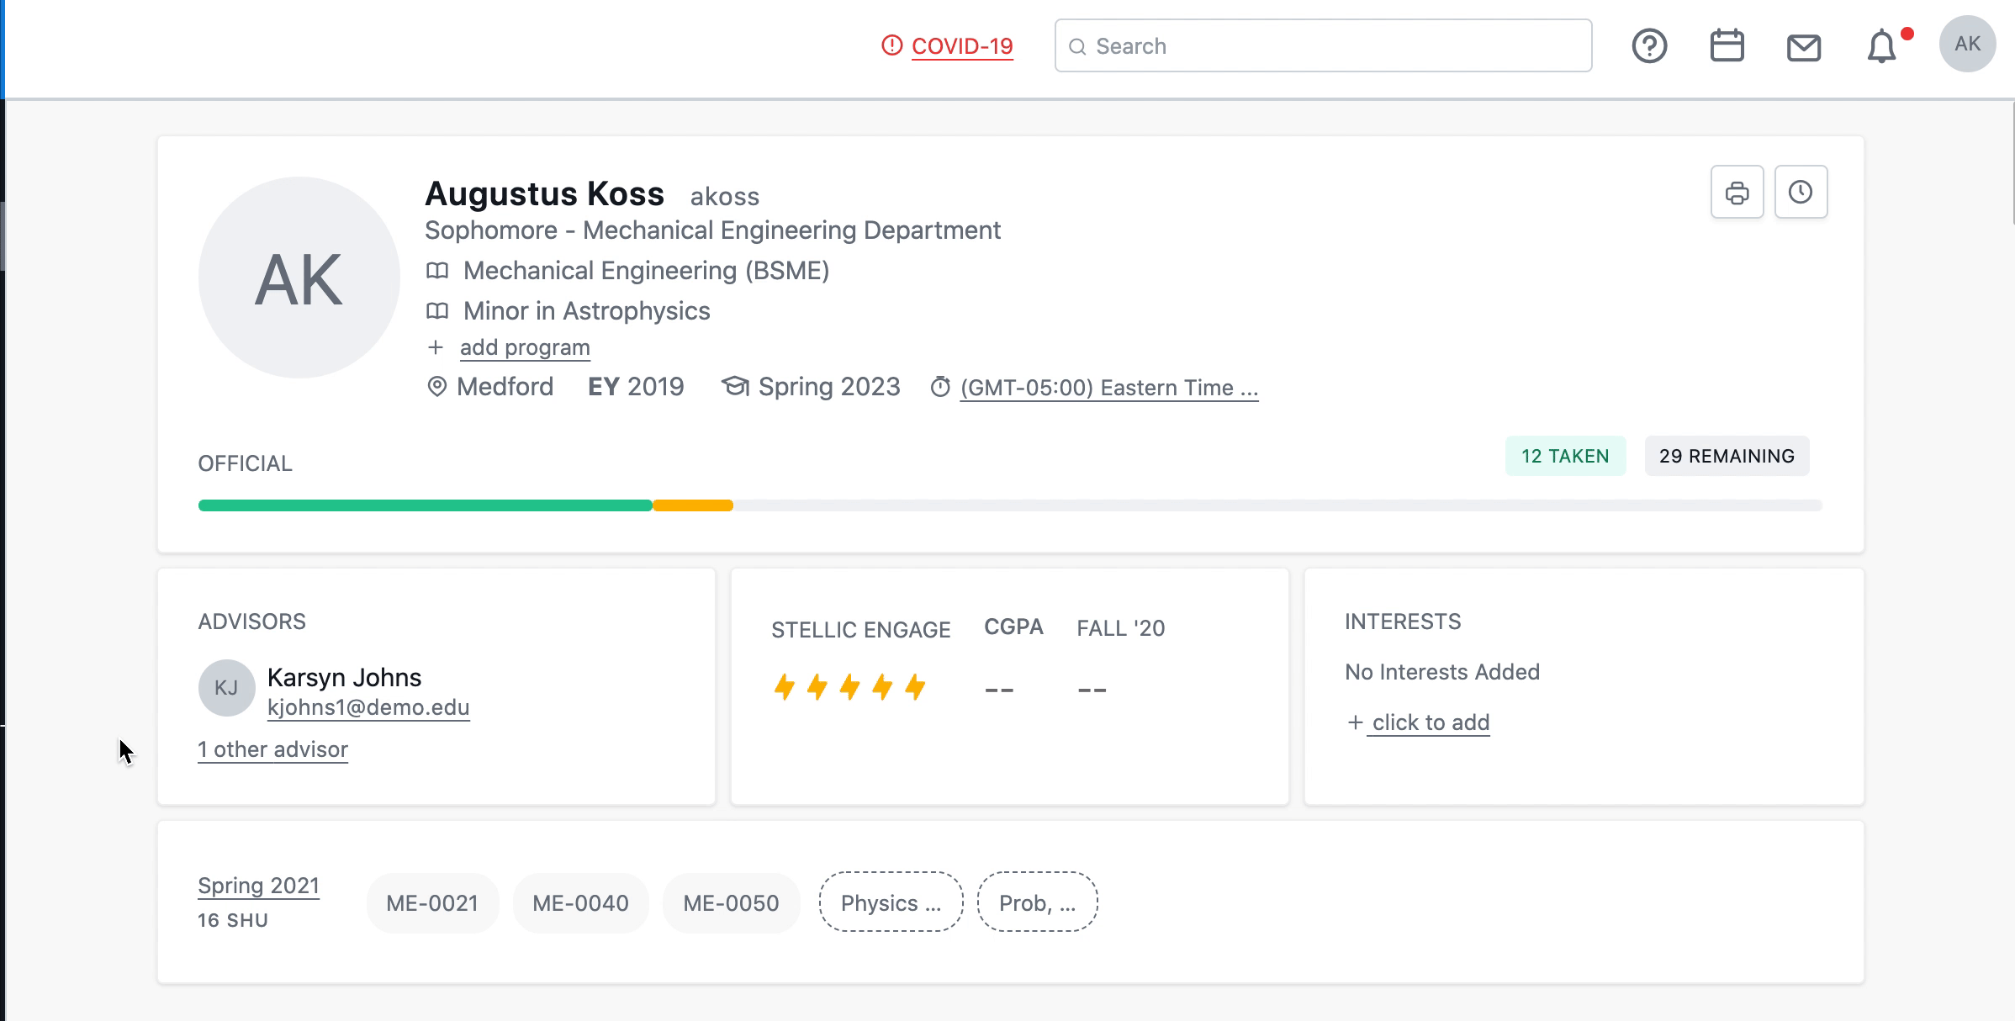
Task: Select the ME-0021 course chip
Action: click(x=432, y=903)
